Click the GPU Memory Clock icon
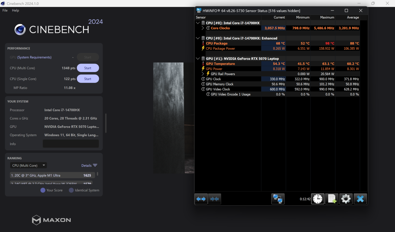This screenshot has height=232, width=395. click(x=203, y=84)
